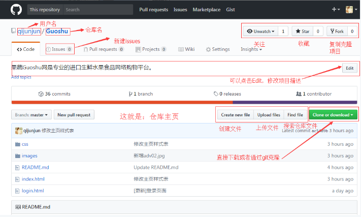This screenshot has width=361, height=217.
Task: Click the contributors people icon
Action: point(299,94)
